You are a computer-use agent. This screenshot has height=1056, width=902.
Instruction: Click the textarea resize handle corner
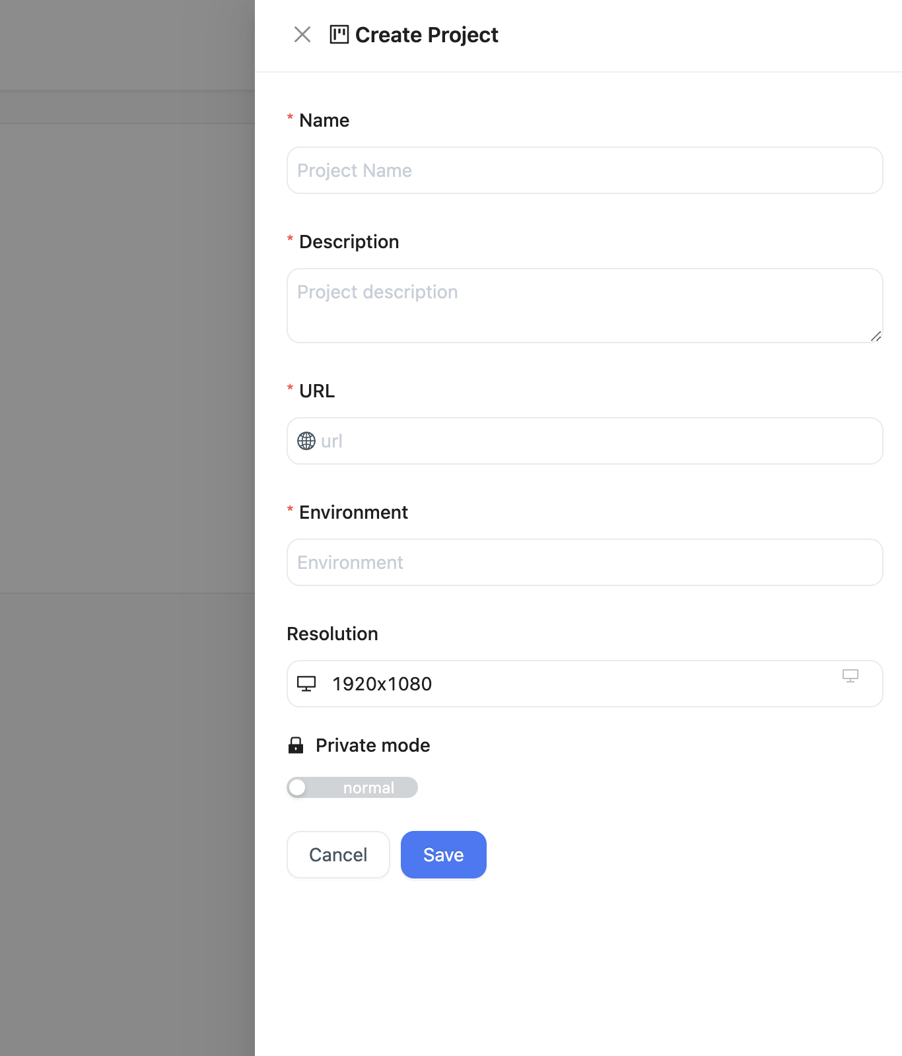click(x=876, y=336)
